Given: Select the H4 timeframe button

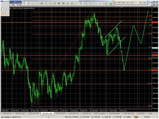Looking at the screenshot, I should point(132,3).
